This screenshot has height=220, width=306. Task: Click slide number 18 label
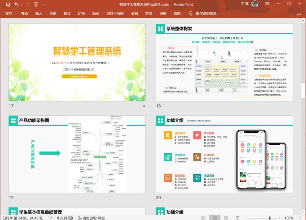(x=158, y=106)
